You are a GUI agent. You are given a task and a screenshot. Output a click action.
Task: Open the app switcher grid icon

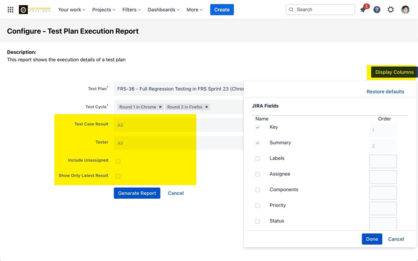click(10, 9)
